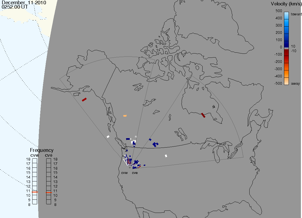Click the 'cve' heading under Frequency
The height and width of the screenshot is (218, 302).
[x=49, y=155]
